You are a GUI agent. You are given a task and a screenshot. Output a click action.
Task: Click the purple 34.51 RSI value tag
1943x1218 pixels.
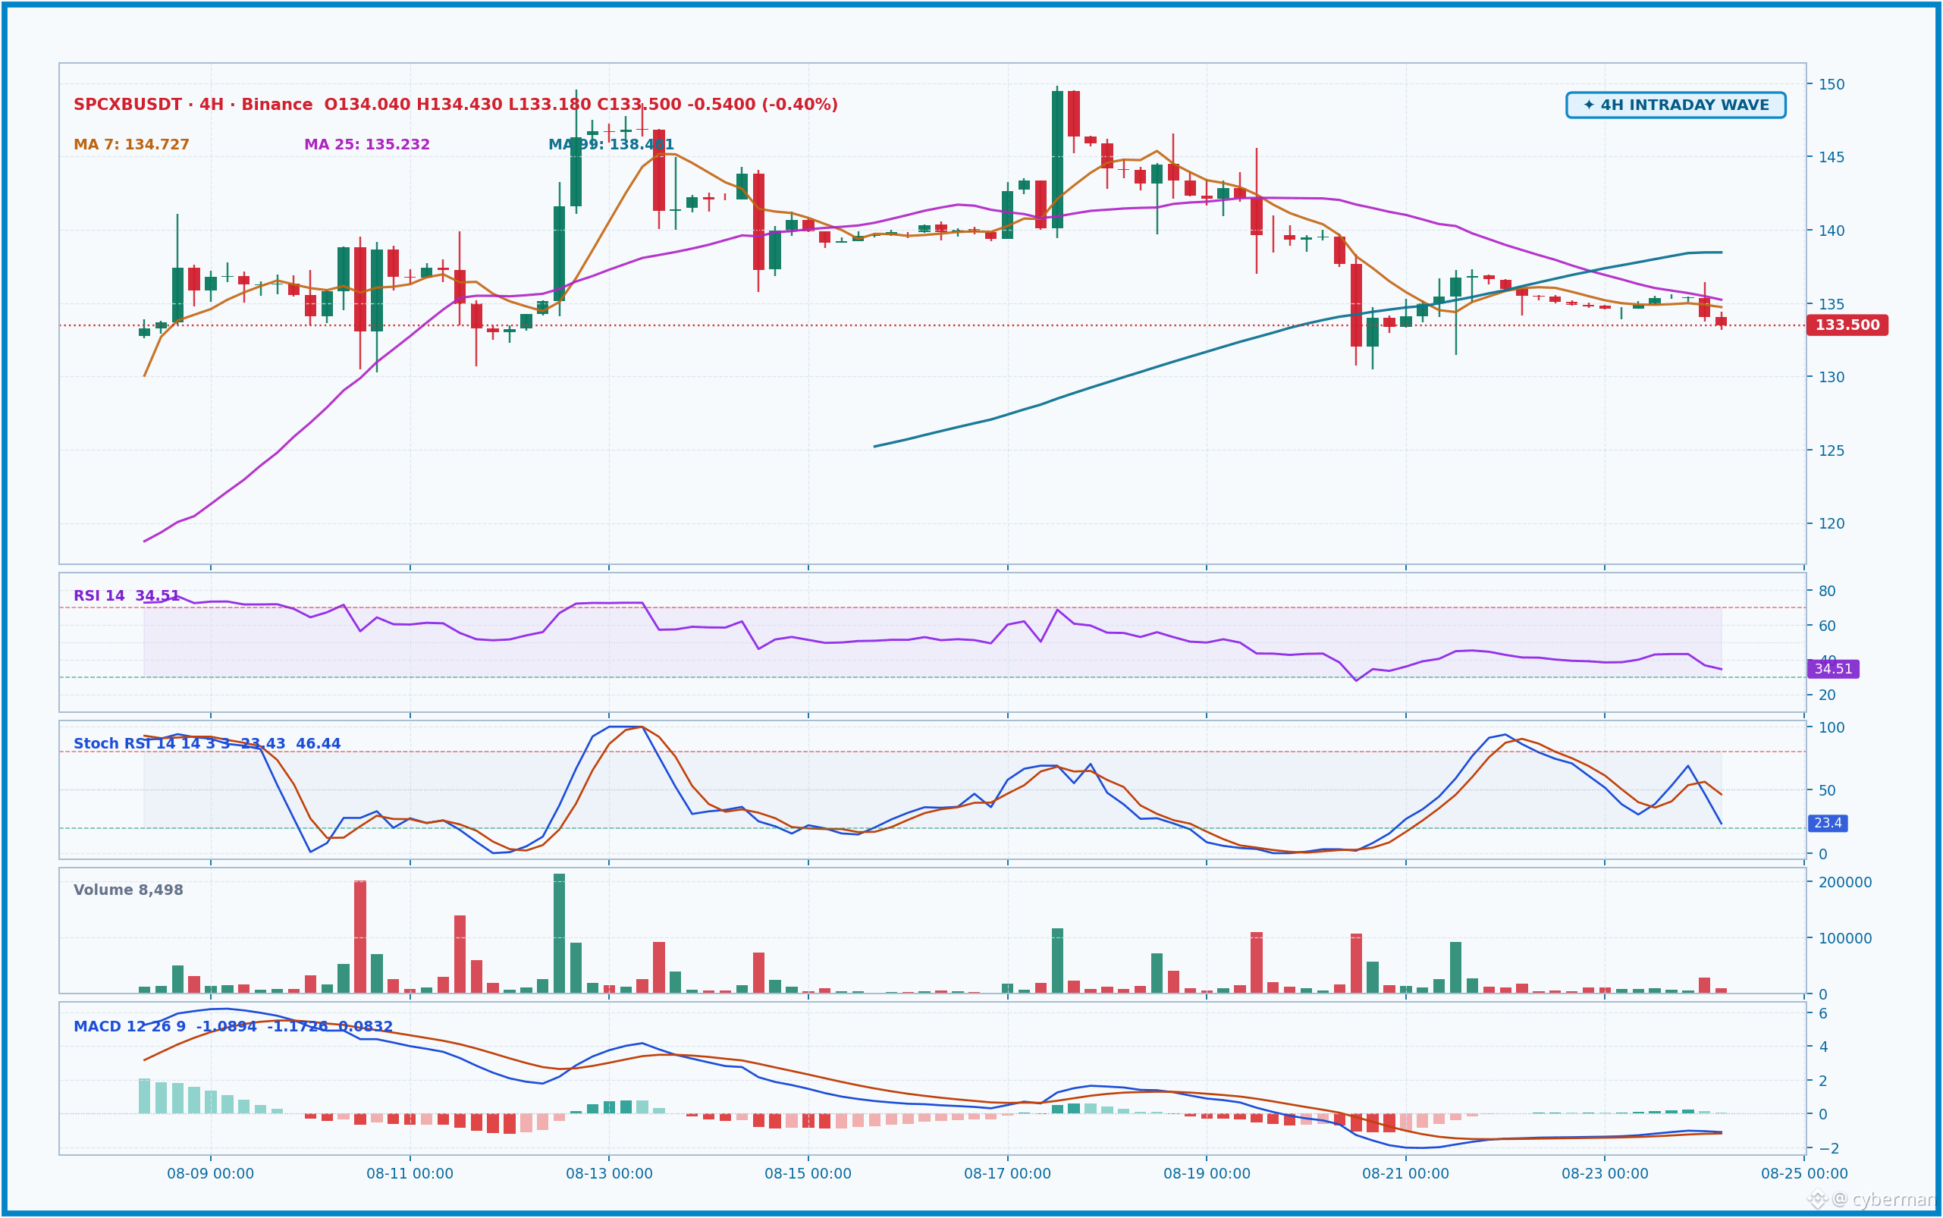pyautogui.click(x=1834, y=670)
